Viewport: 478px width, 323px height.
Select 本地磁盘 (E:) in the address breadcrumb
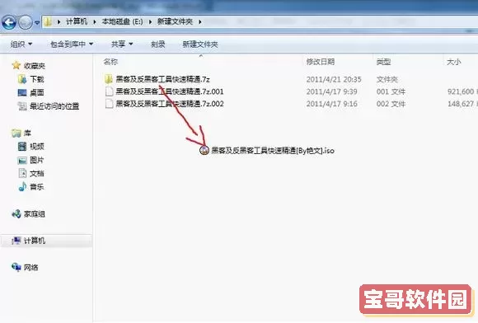point(122,21)
